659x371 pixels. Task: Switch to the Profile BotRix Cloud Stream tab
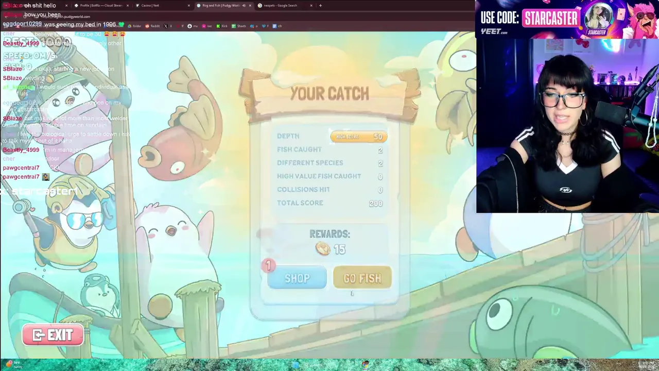101,6
